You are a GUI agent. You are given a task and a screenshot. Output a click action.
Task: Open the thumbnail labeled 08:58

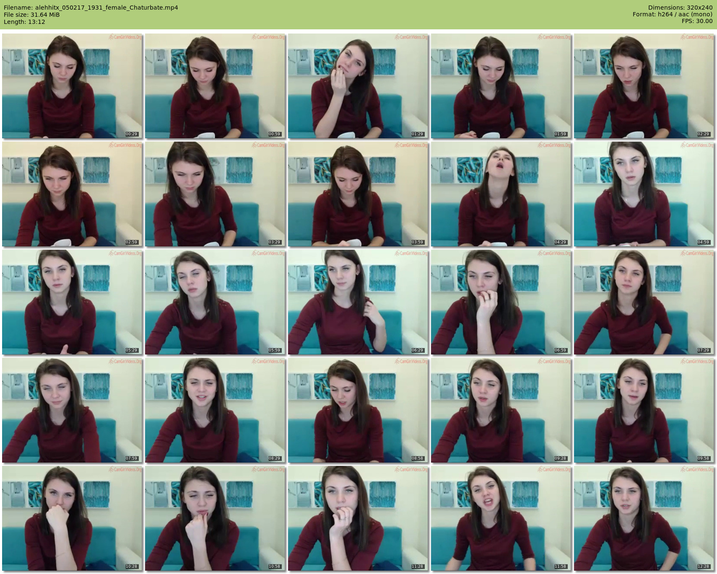358,410
